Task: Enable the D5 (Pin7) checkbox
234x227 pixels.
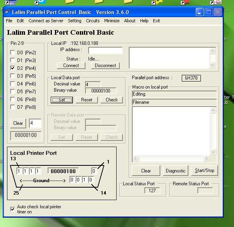Action: coord(12,91)
